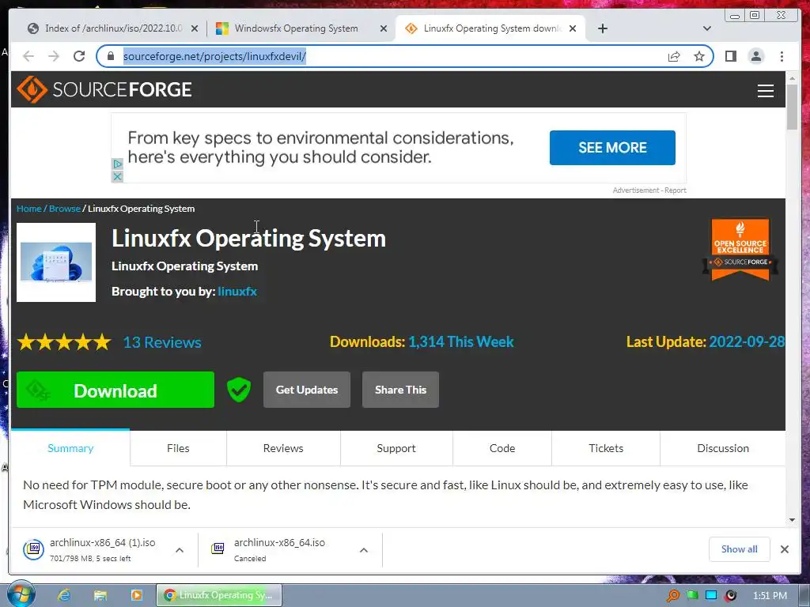The height and width of the screenshot is (607, 810).
Task: Bookmark this page with the star icon
Action: (699, 56)
